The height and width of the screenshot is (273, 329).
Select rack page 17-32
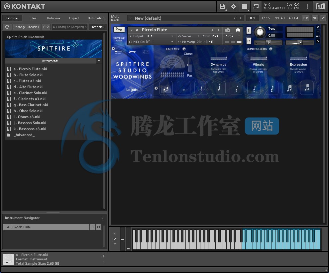(x=266, y=18)
